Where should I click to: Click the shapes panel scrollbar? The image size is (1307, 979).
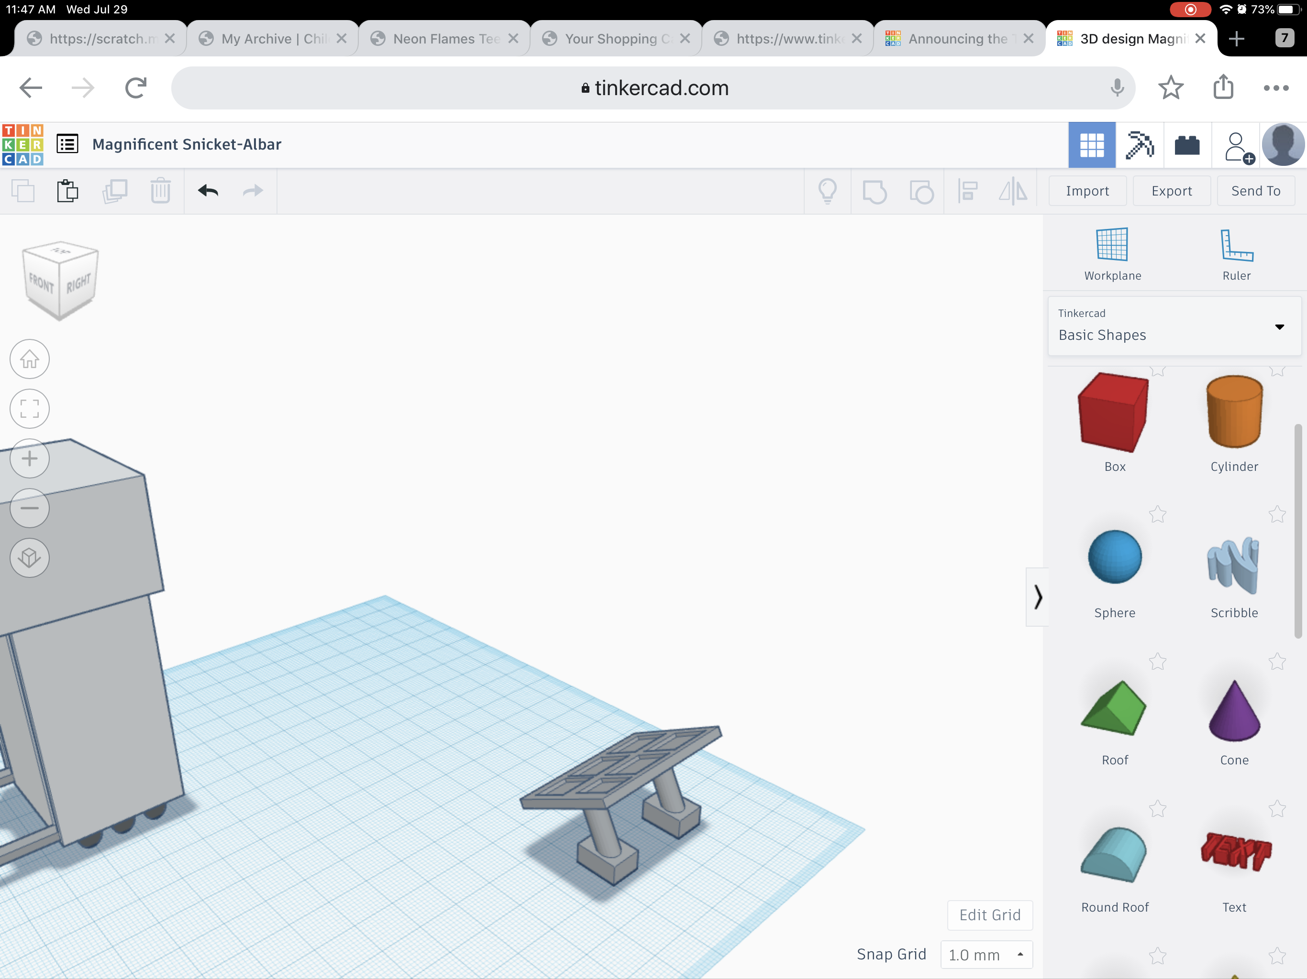coord(1297,532)
